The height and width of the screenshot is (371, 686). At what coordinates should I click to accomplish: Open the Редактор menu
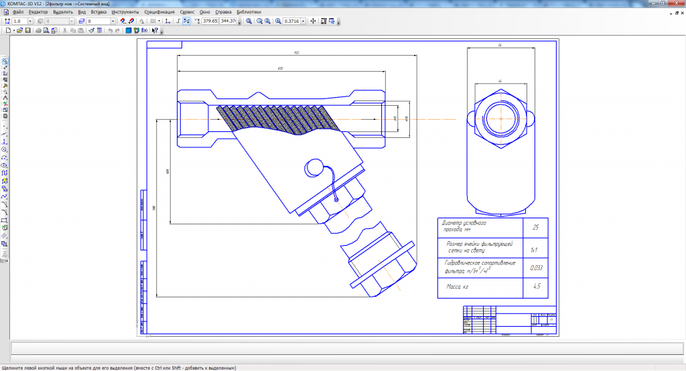point(38,12)
